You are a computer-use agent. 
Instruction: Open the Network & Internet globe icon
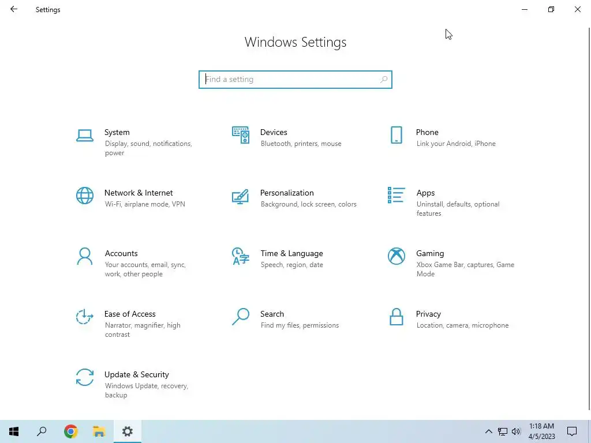click(x=85, y=196)
